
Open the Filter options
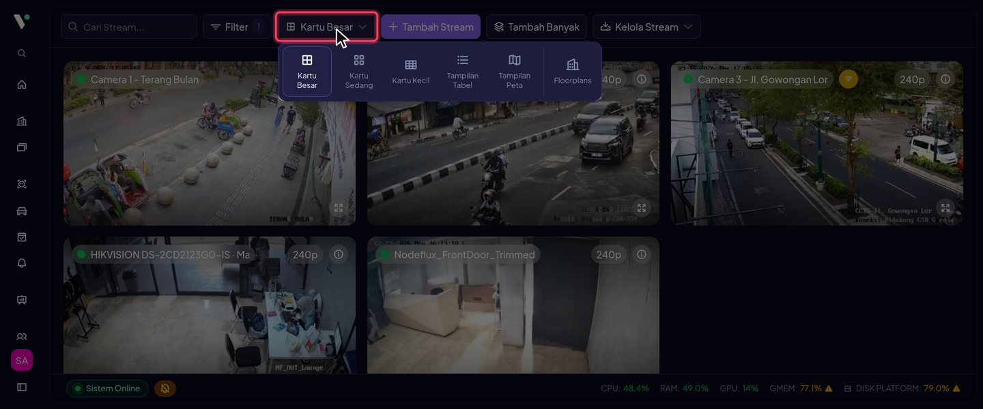coord(237,27)
